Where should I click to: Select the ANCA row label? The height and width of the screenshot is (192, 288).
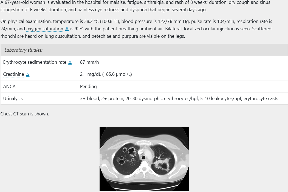tap(9, 86)
